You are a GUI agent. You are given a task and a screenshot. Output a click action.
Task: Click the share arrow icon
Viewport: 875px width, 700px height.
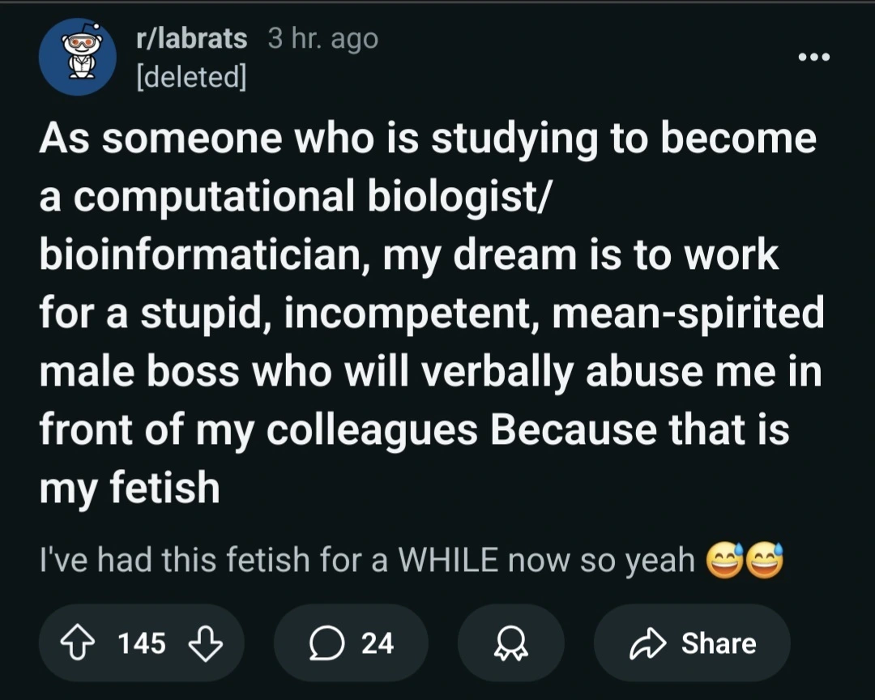tap(647, 643)
